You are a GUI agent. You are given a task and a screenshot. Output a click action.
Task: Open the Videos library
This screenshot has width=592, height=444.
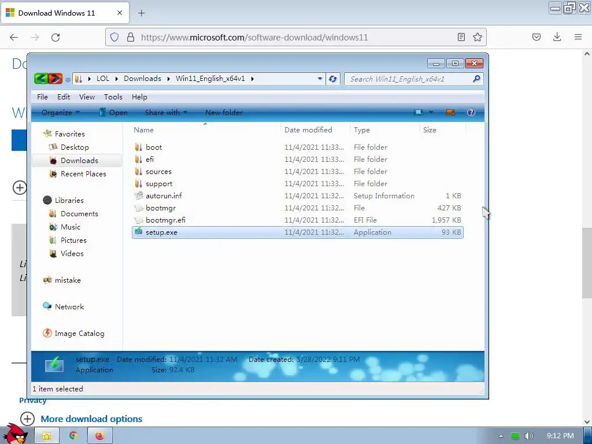[72, 253]
